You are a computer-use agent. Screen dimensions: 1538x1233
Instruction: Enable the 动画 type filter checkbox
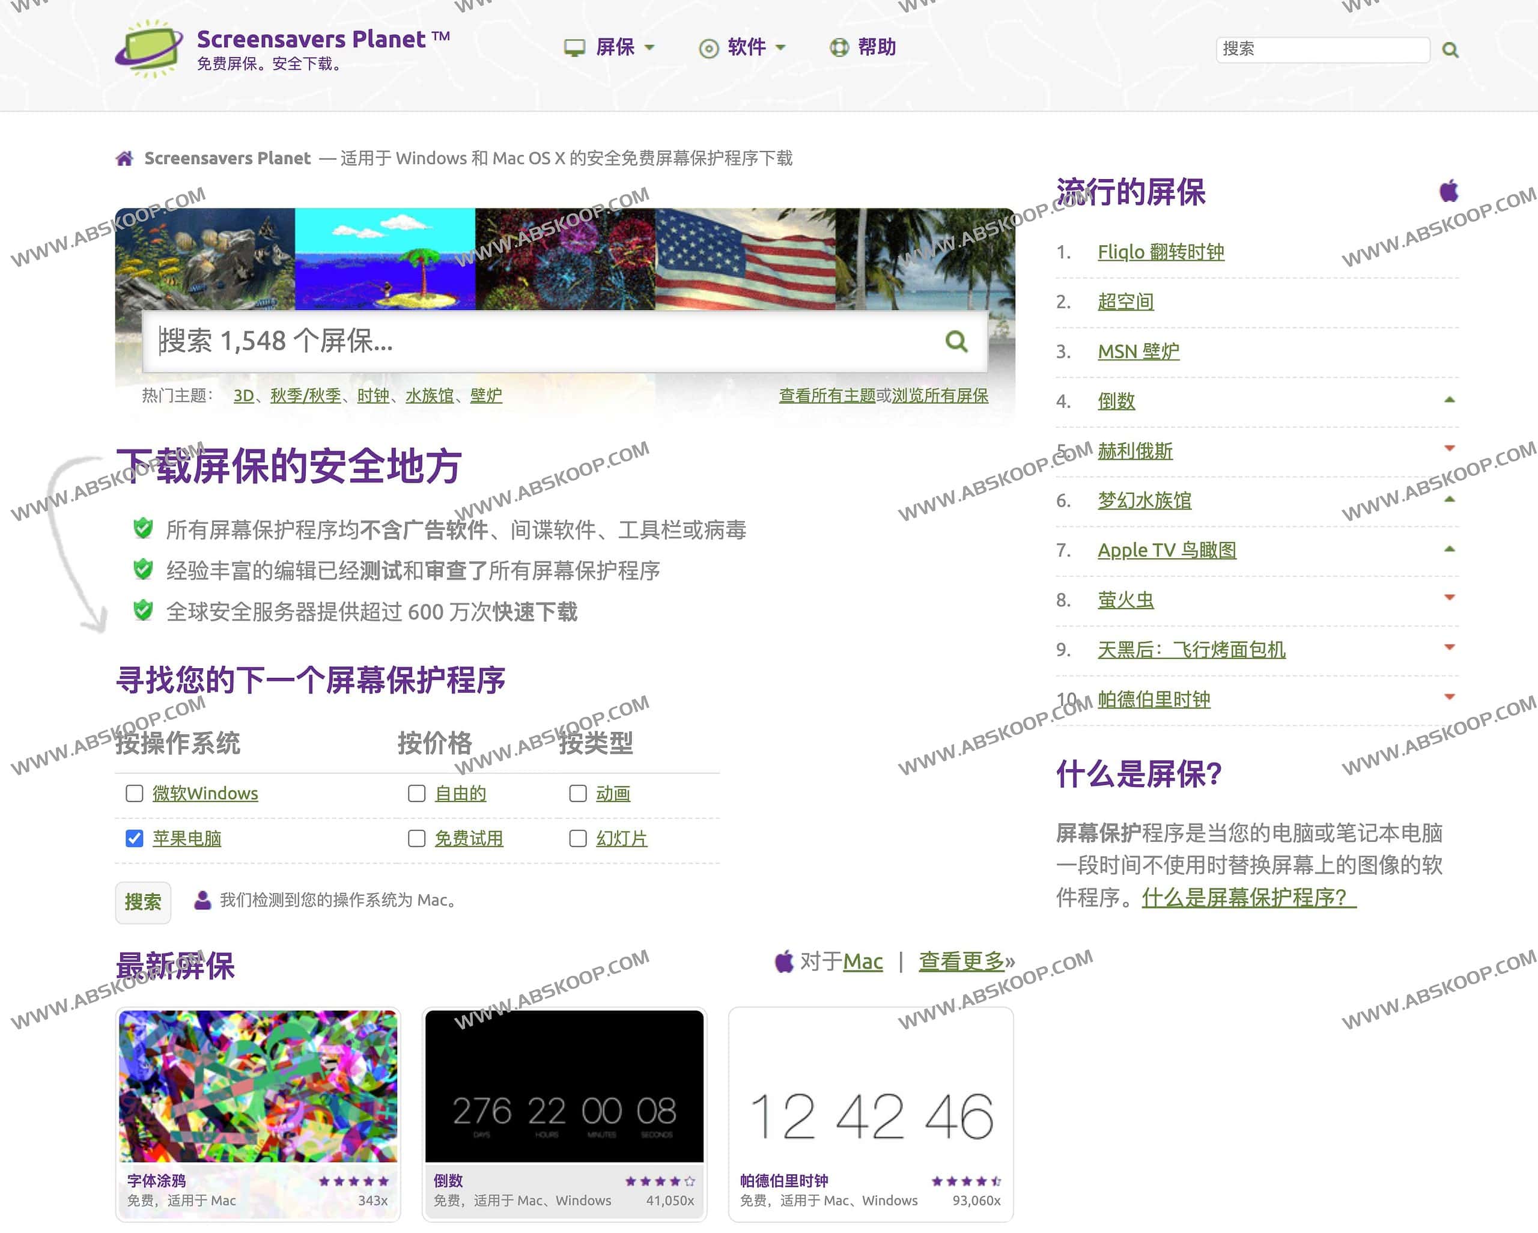point(578,793)
